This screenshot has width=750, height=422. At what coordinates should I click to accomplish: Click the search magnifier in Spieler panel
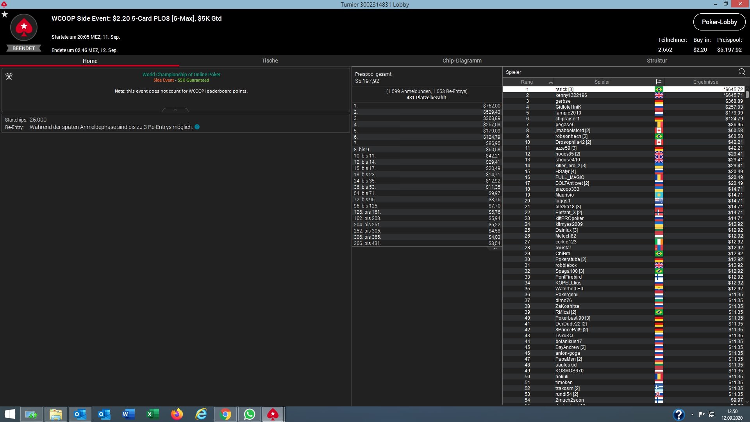tap(742, 72)
